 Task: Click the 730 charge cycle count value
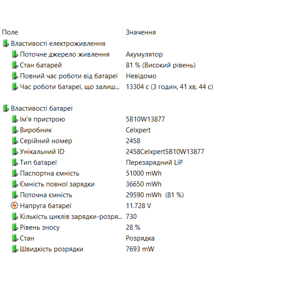point(131,217)
